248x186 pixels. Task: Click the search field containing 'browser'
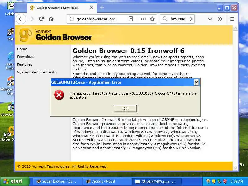point(178,19)
